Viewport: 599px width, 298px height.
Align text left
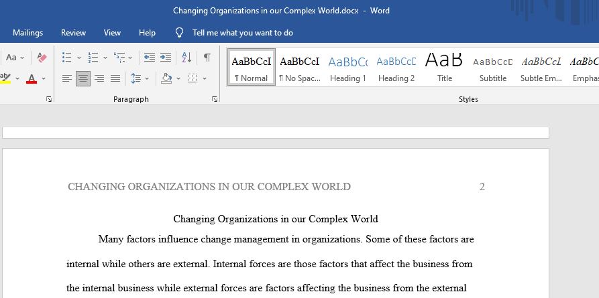tap(67, 78)
